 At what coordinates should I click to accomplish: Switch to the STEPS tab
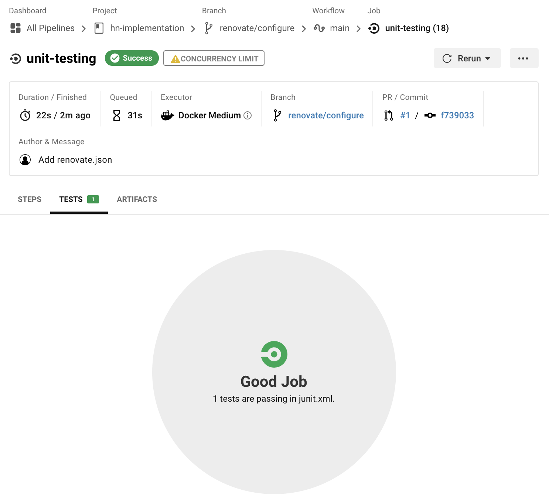30,199
